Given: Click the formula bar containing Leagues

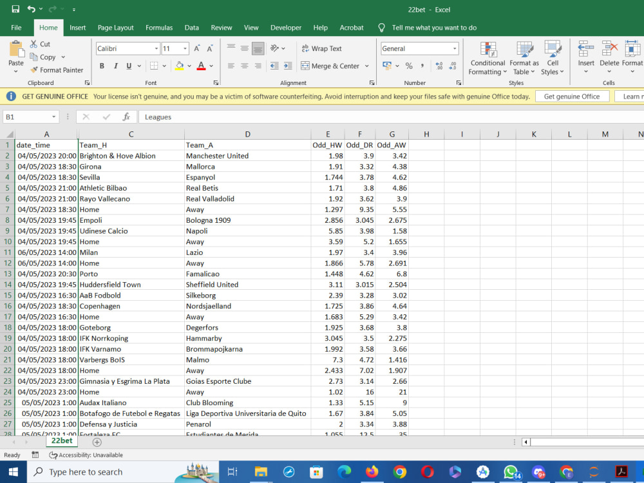Looking at the screenshot, I should (390, 117).
